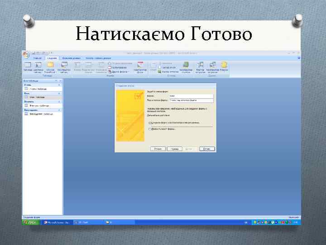The height and width of the screenshot is (245, 326).
Task: Open the Внешние данные ribbon tab
Action: 72,58
